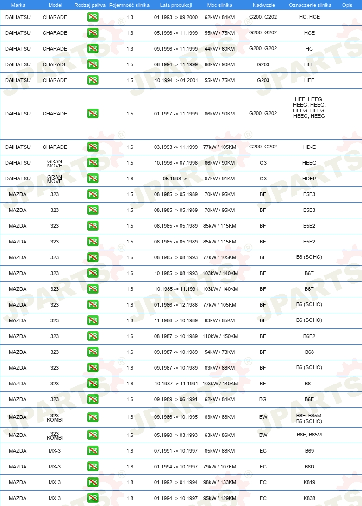Click fuel icon in MX-3 B69 row

[93, 451]
